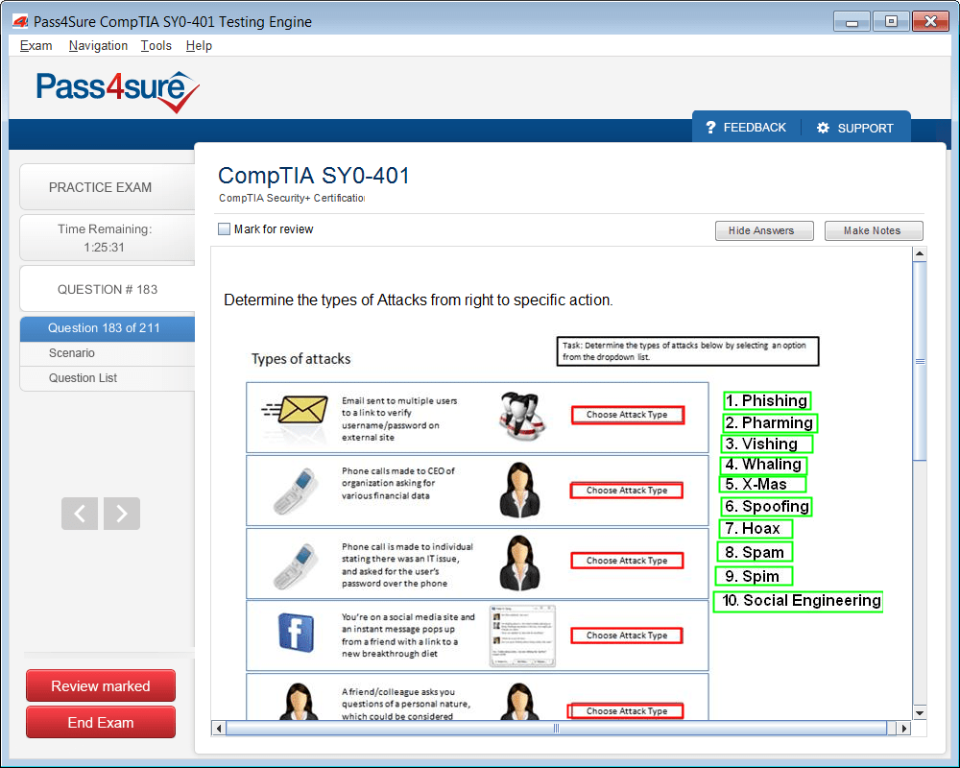Screen dimensions: 960x768
Task: Click the PRACTICE EXAM panel
Action: click(x=108, y=187)
